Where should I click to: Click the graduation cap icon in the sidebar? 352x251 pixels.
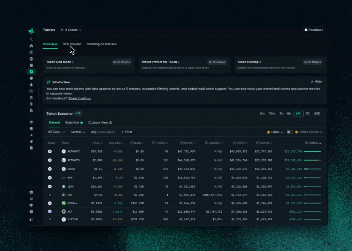click(31, 205)
